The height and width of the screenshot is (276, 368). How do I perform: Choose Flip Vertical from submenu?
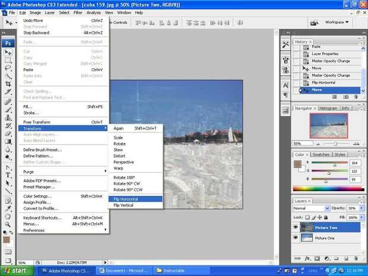[x=135, y=205]
